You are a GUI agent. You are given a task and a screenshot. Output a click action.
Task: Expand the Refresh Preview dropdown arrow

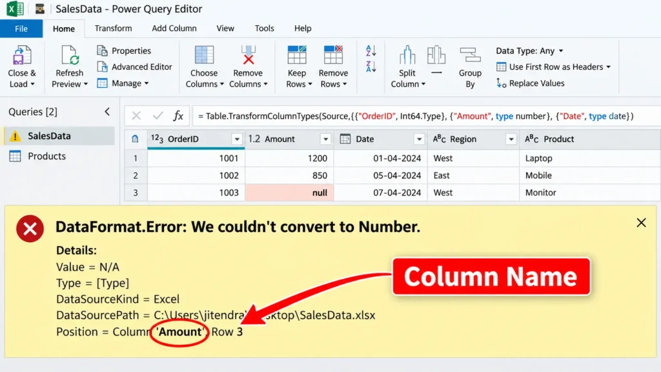86,84
